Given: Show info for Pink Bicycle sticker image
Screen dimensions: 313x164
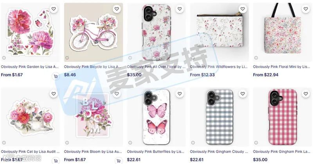Looking at the screenshot, I should pos(67,58).
